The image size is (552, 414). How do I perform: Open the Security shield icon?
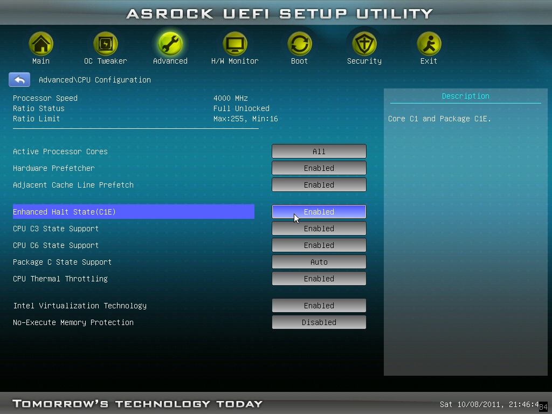coord(364,44)
